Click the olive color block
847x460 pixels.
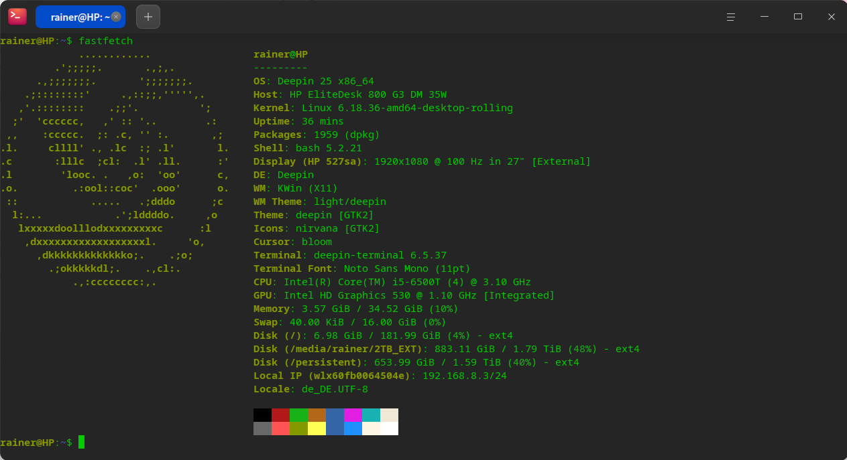[x=298, y=429]
